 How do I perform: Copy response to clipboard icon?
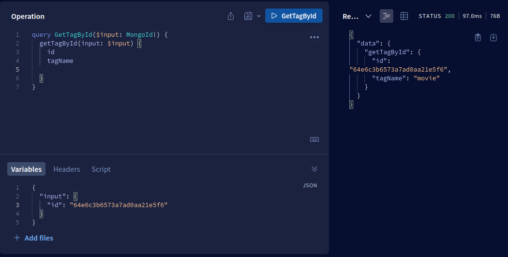tap(478, 37)
